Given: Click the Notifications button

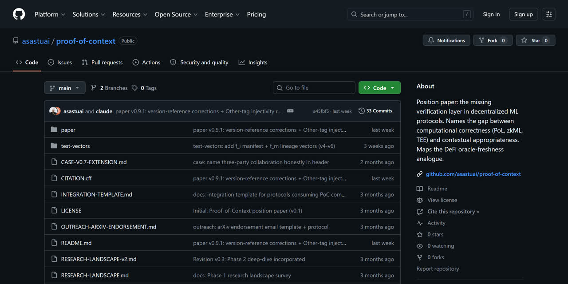Looking at the screenshot, I should pyautogui.click(x=446, y=40).
